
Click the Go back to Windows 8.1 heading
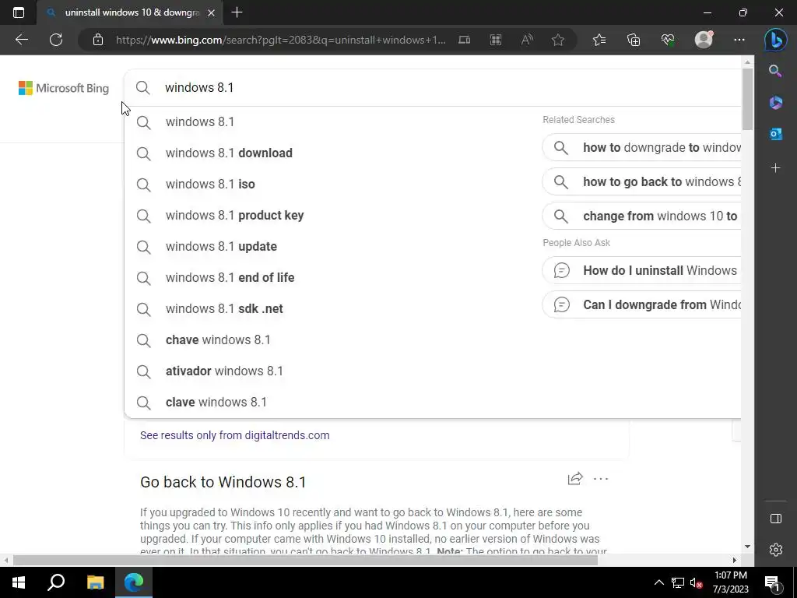pos(223,481)
